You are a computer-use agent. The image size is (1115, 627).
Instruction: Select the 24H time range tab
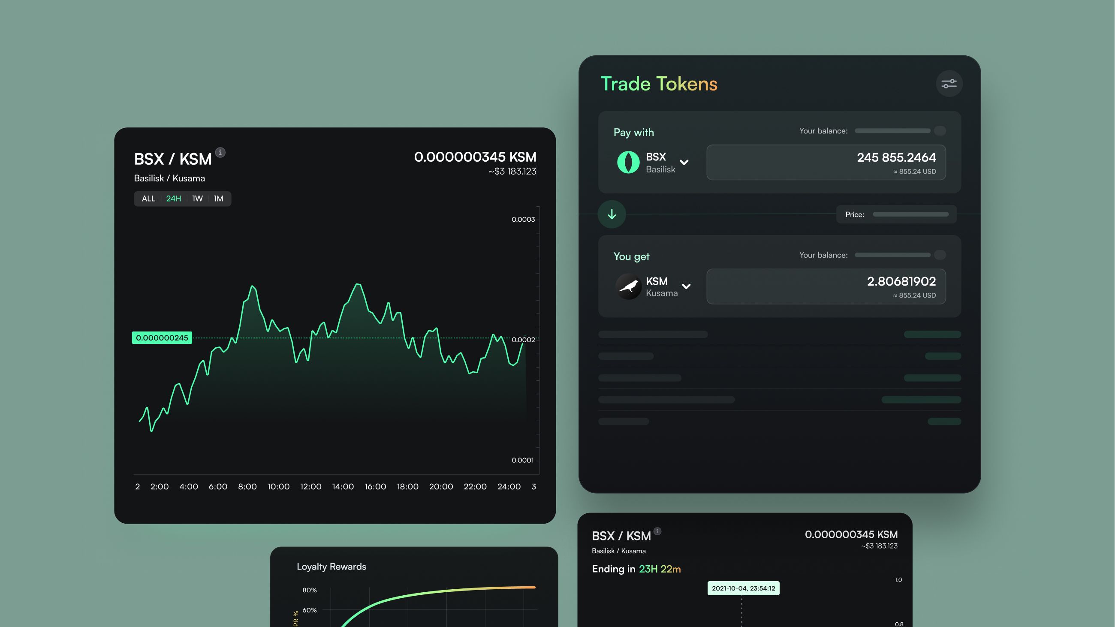pos(174,199)
